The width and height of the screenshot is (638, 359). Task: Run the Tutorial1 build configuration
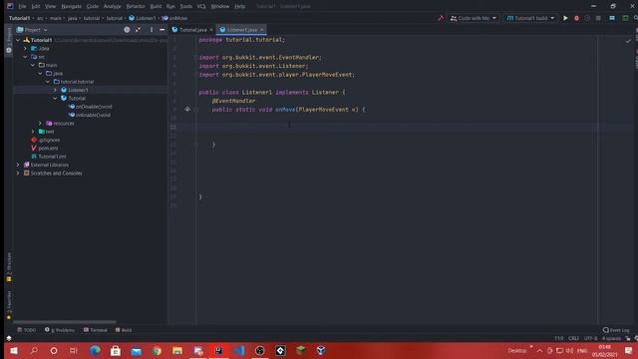pyautogui.click(x=565, y=18)
